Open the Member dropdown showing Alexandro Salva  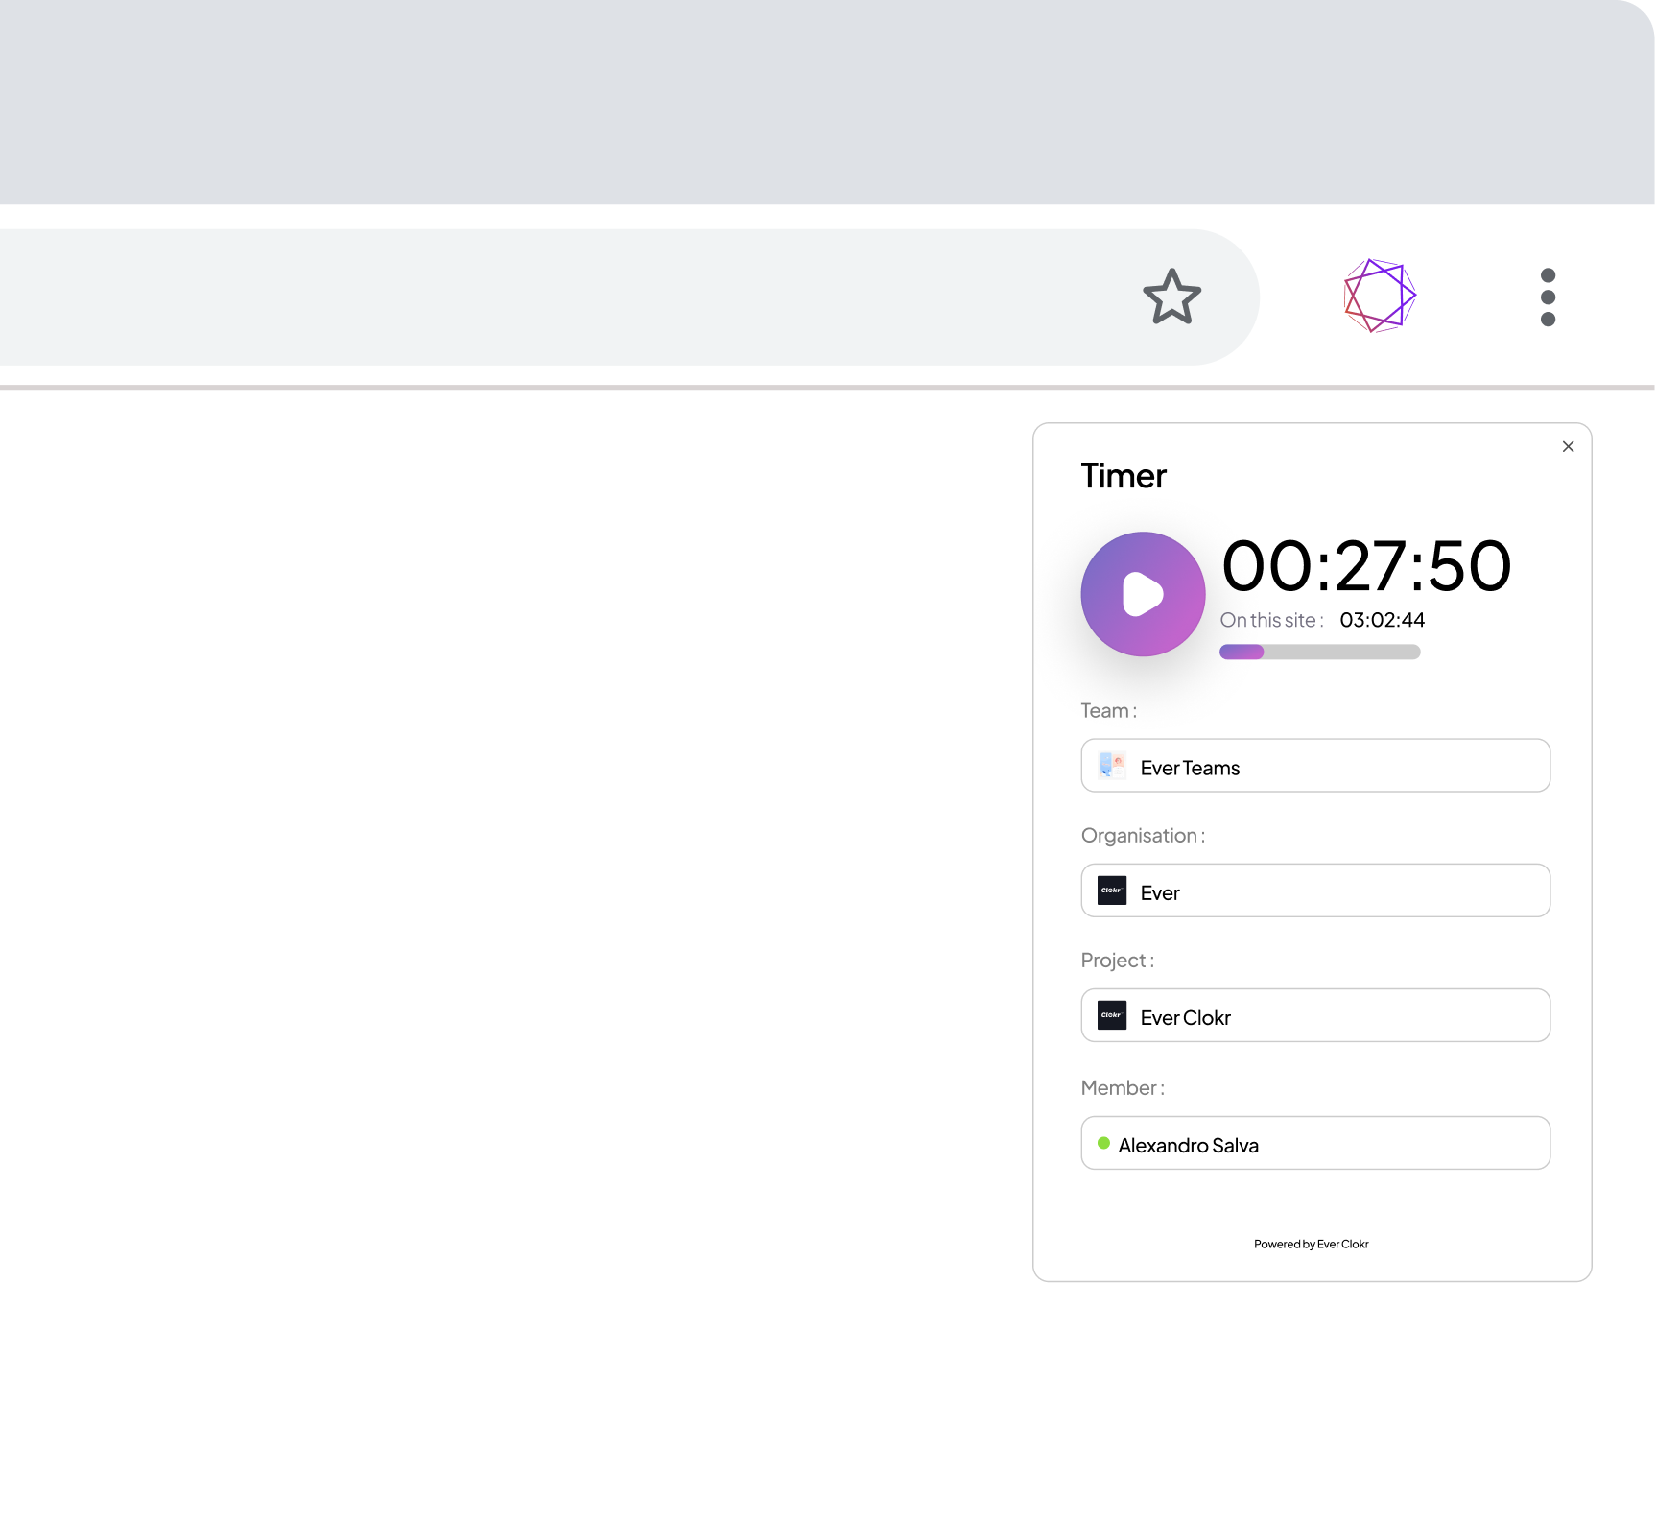point(1315,1143)
